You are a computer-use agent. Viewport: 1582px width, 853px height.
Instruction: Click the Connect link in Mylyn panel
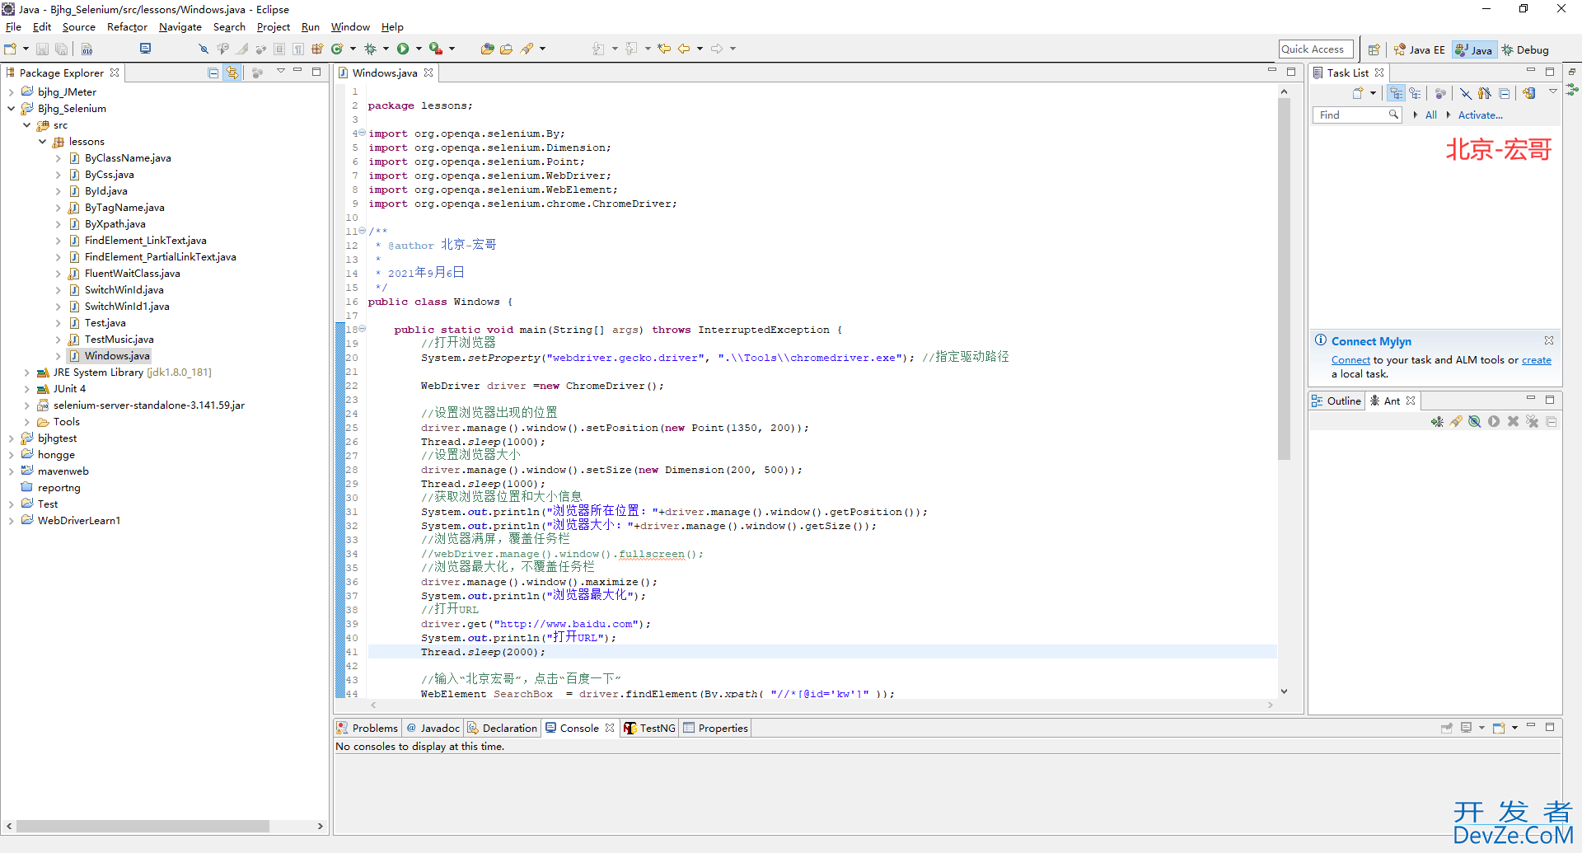click(1350, 360)
